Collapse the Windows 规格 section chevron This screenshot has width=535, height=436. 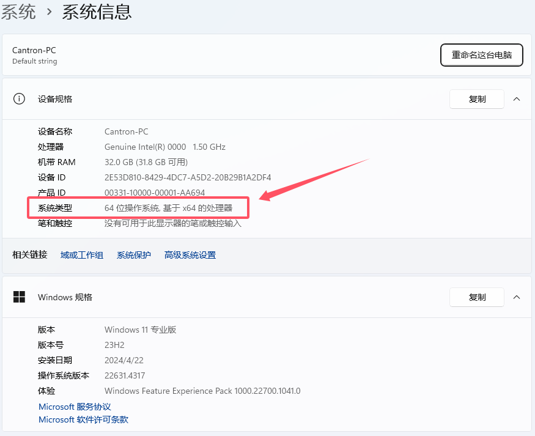517,297
